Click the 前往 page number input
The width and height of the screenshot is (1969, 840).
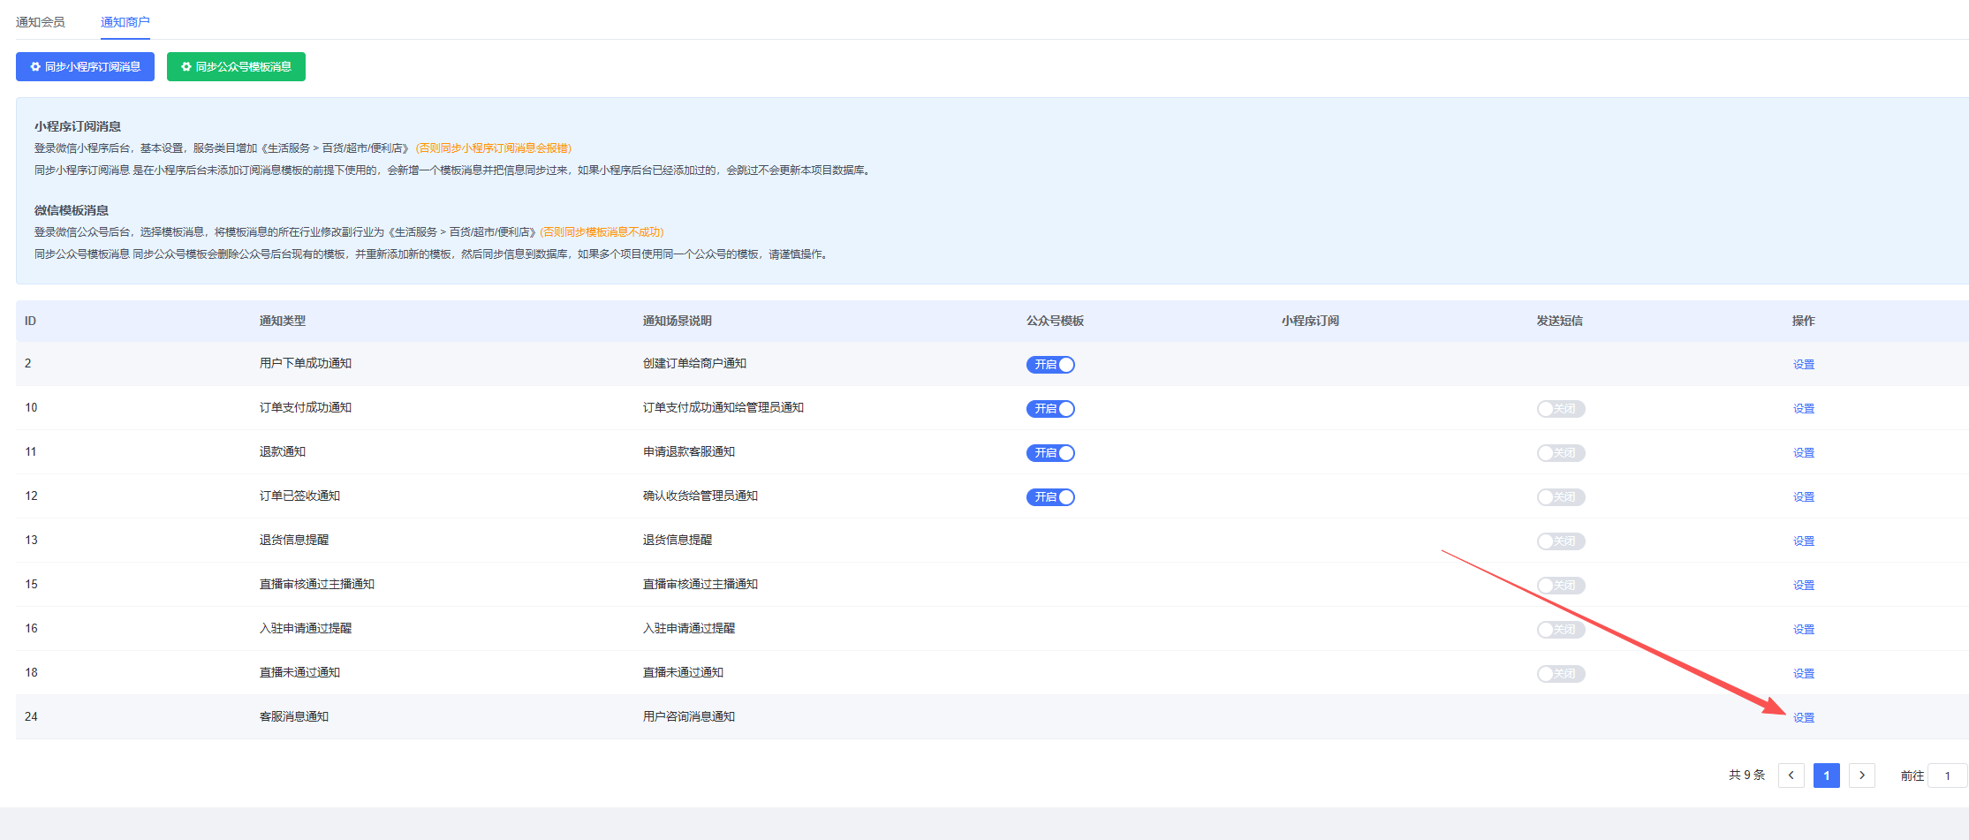tap(1947, 776)
